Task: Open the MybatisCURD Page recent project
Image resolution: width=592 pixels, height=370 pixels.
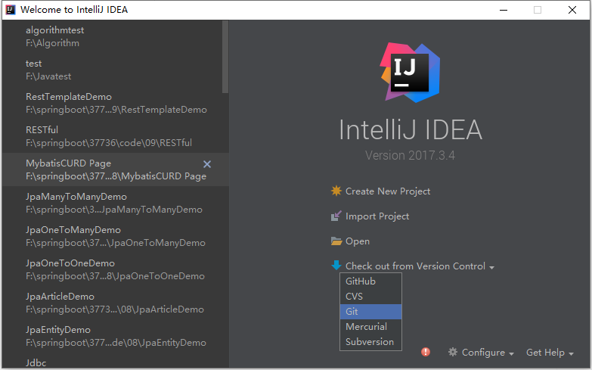Action: pyautogui.click(x=115, y=169)
